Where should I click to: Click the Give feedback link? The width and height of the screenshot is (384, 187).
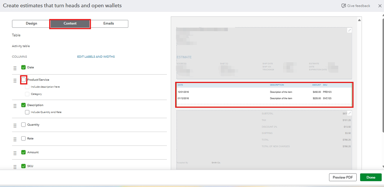pyautogui.click(x=359, y=6)
